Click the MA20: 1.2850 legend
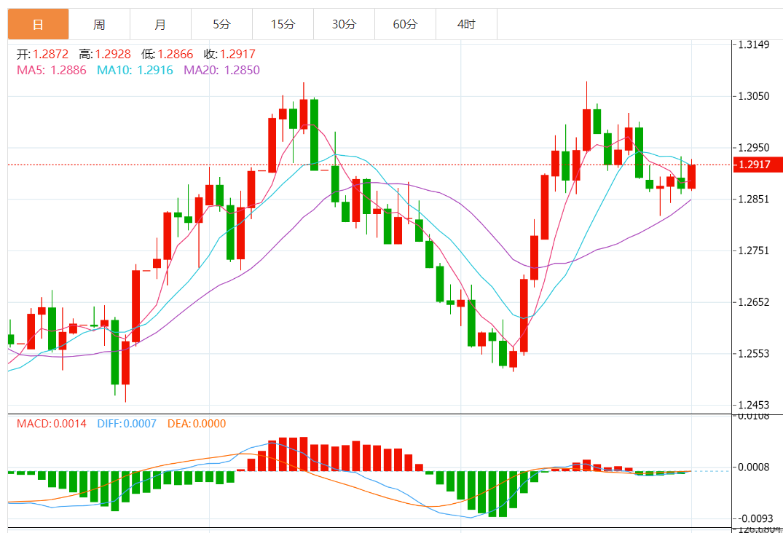 pyautogui.click(x=221, y=71)
